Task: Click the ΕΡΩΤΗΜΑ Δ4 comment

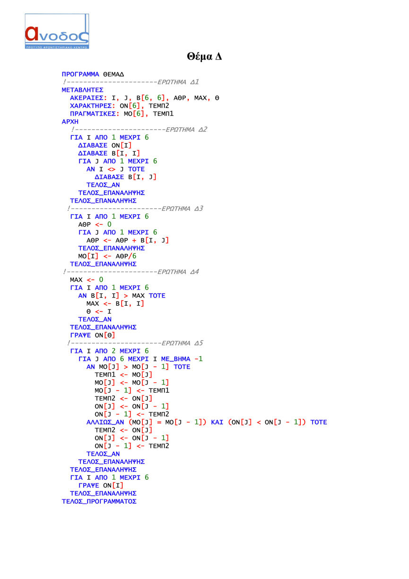Action: tap(131, 272)
